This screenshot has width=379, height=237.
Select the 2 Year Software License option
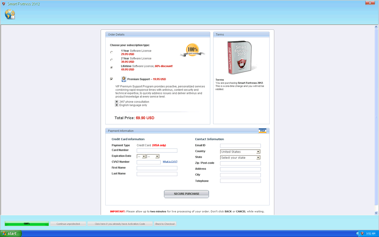pos(112,60)
